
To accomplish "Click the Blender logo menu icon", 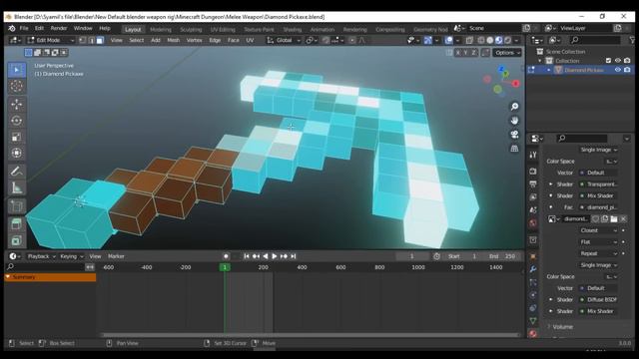I will click(x=12, y=28).
